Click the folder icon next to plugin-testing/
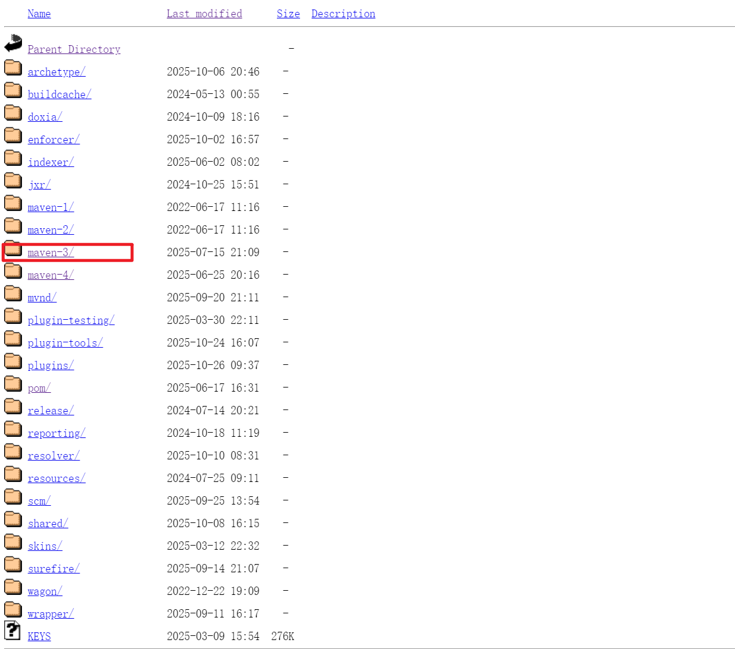The width and height of the screenshot is (735, 649). pyautogui.click(x=13, y=316)
